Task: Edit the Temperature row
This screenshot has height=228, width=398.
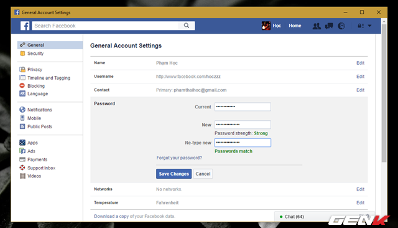Action: tap(360, 202)
